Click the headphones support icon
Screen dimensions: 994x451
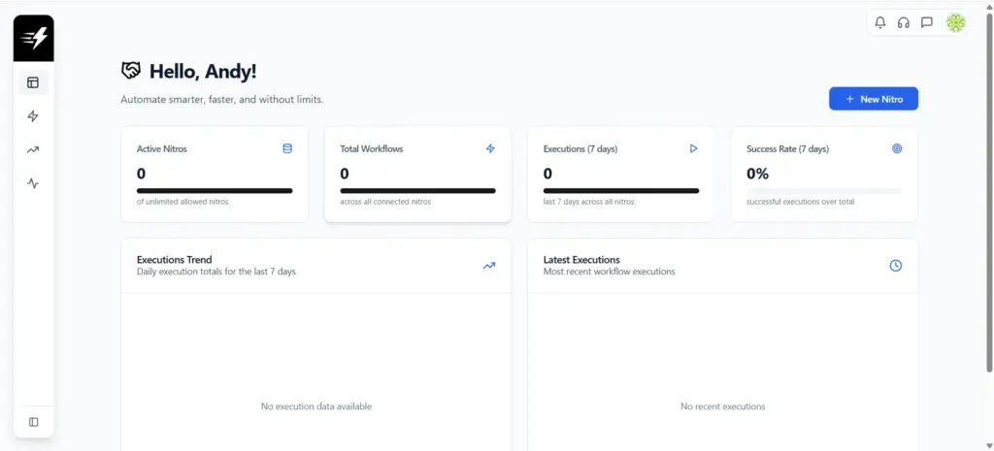pyautogui.click(x=904, y=22)
